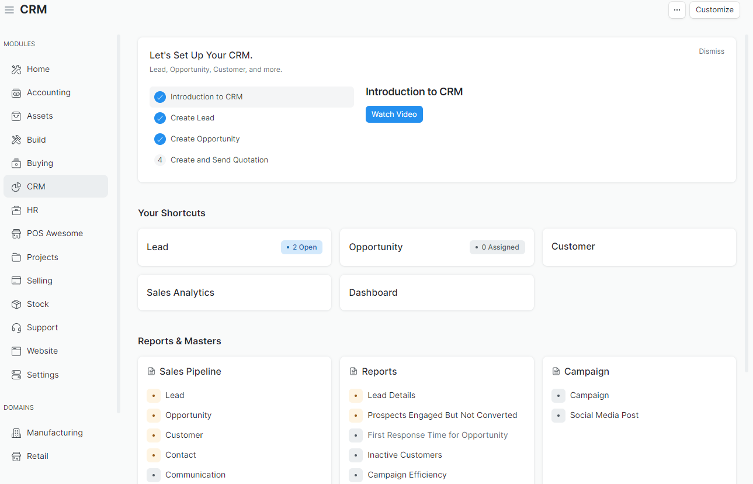Screen dimensions: 753x484
Task: Select the Build module icon
Action: pos(16,140)
